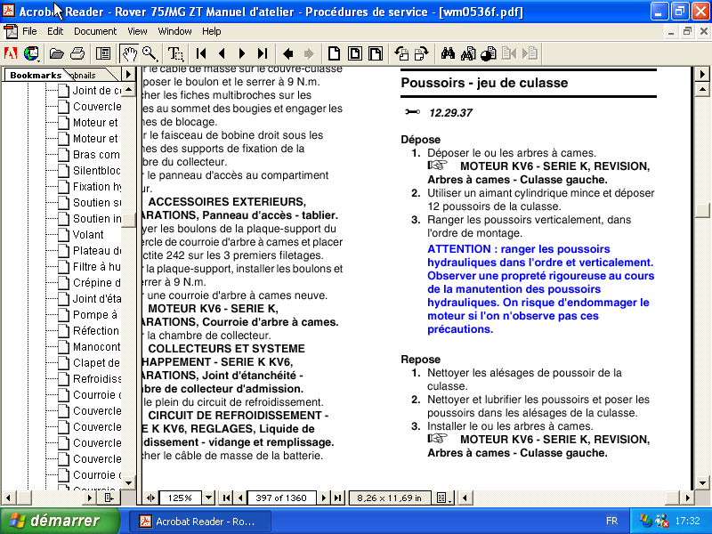Show search results from the toolbar
The width and height of the screenshot is (712, 534).
point(489,53)
